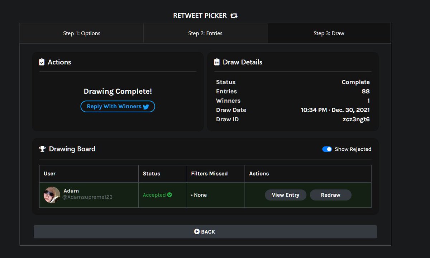
Task: Select the Step 3: Draw tab
Action: (329, 33)
